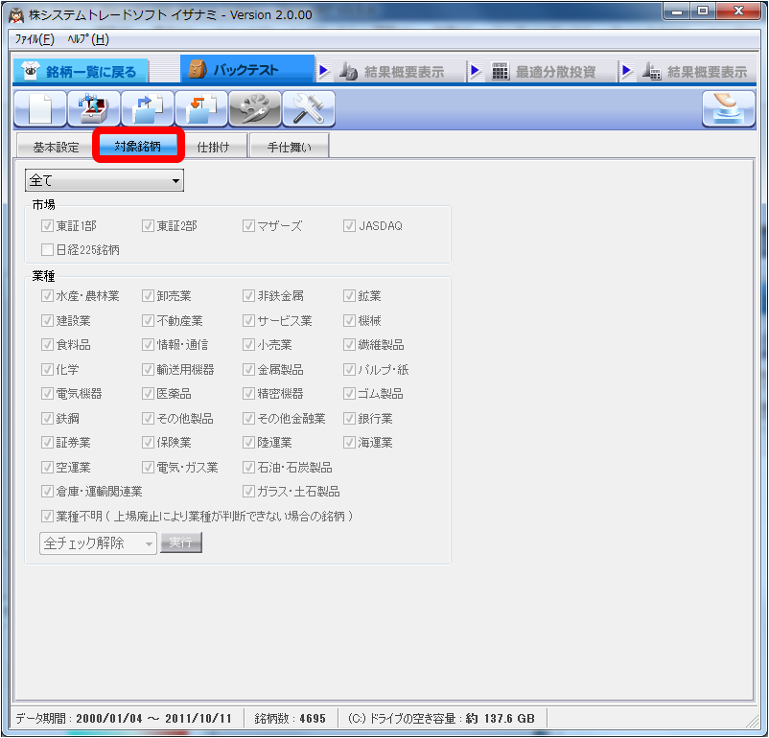
Task: Open the ヘルプ(H) menu
Action: tap(88, 39)
